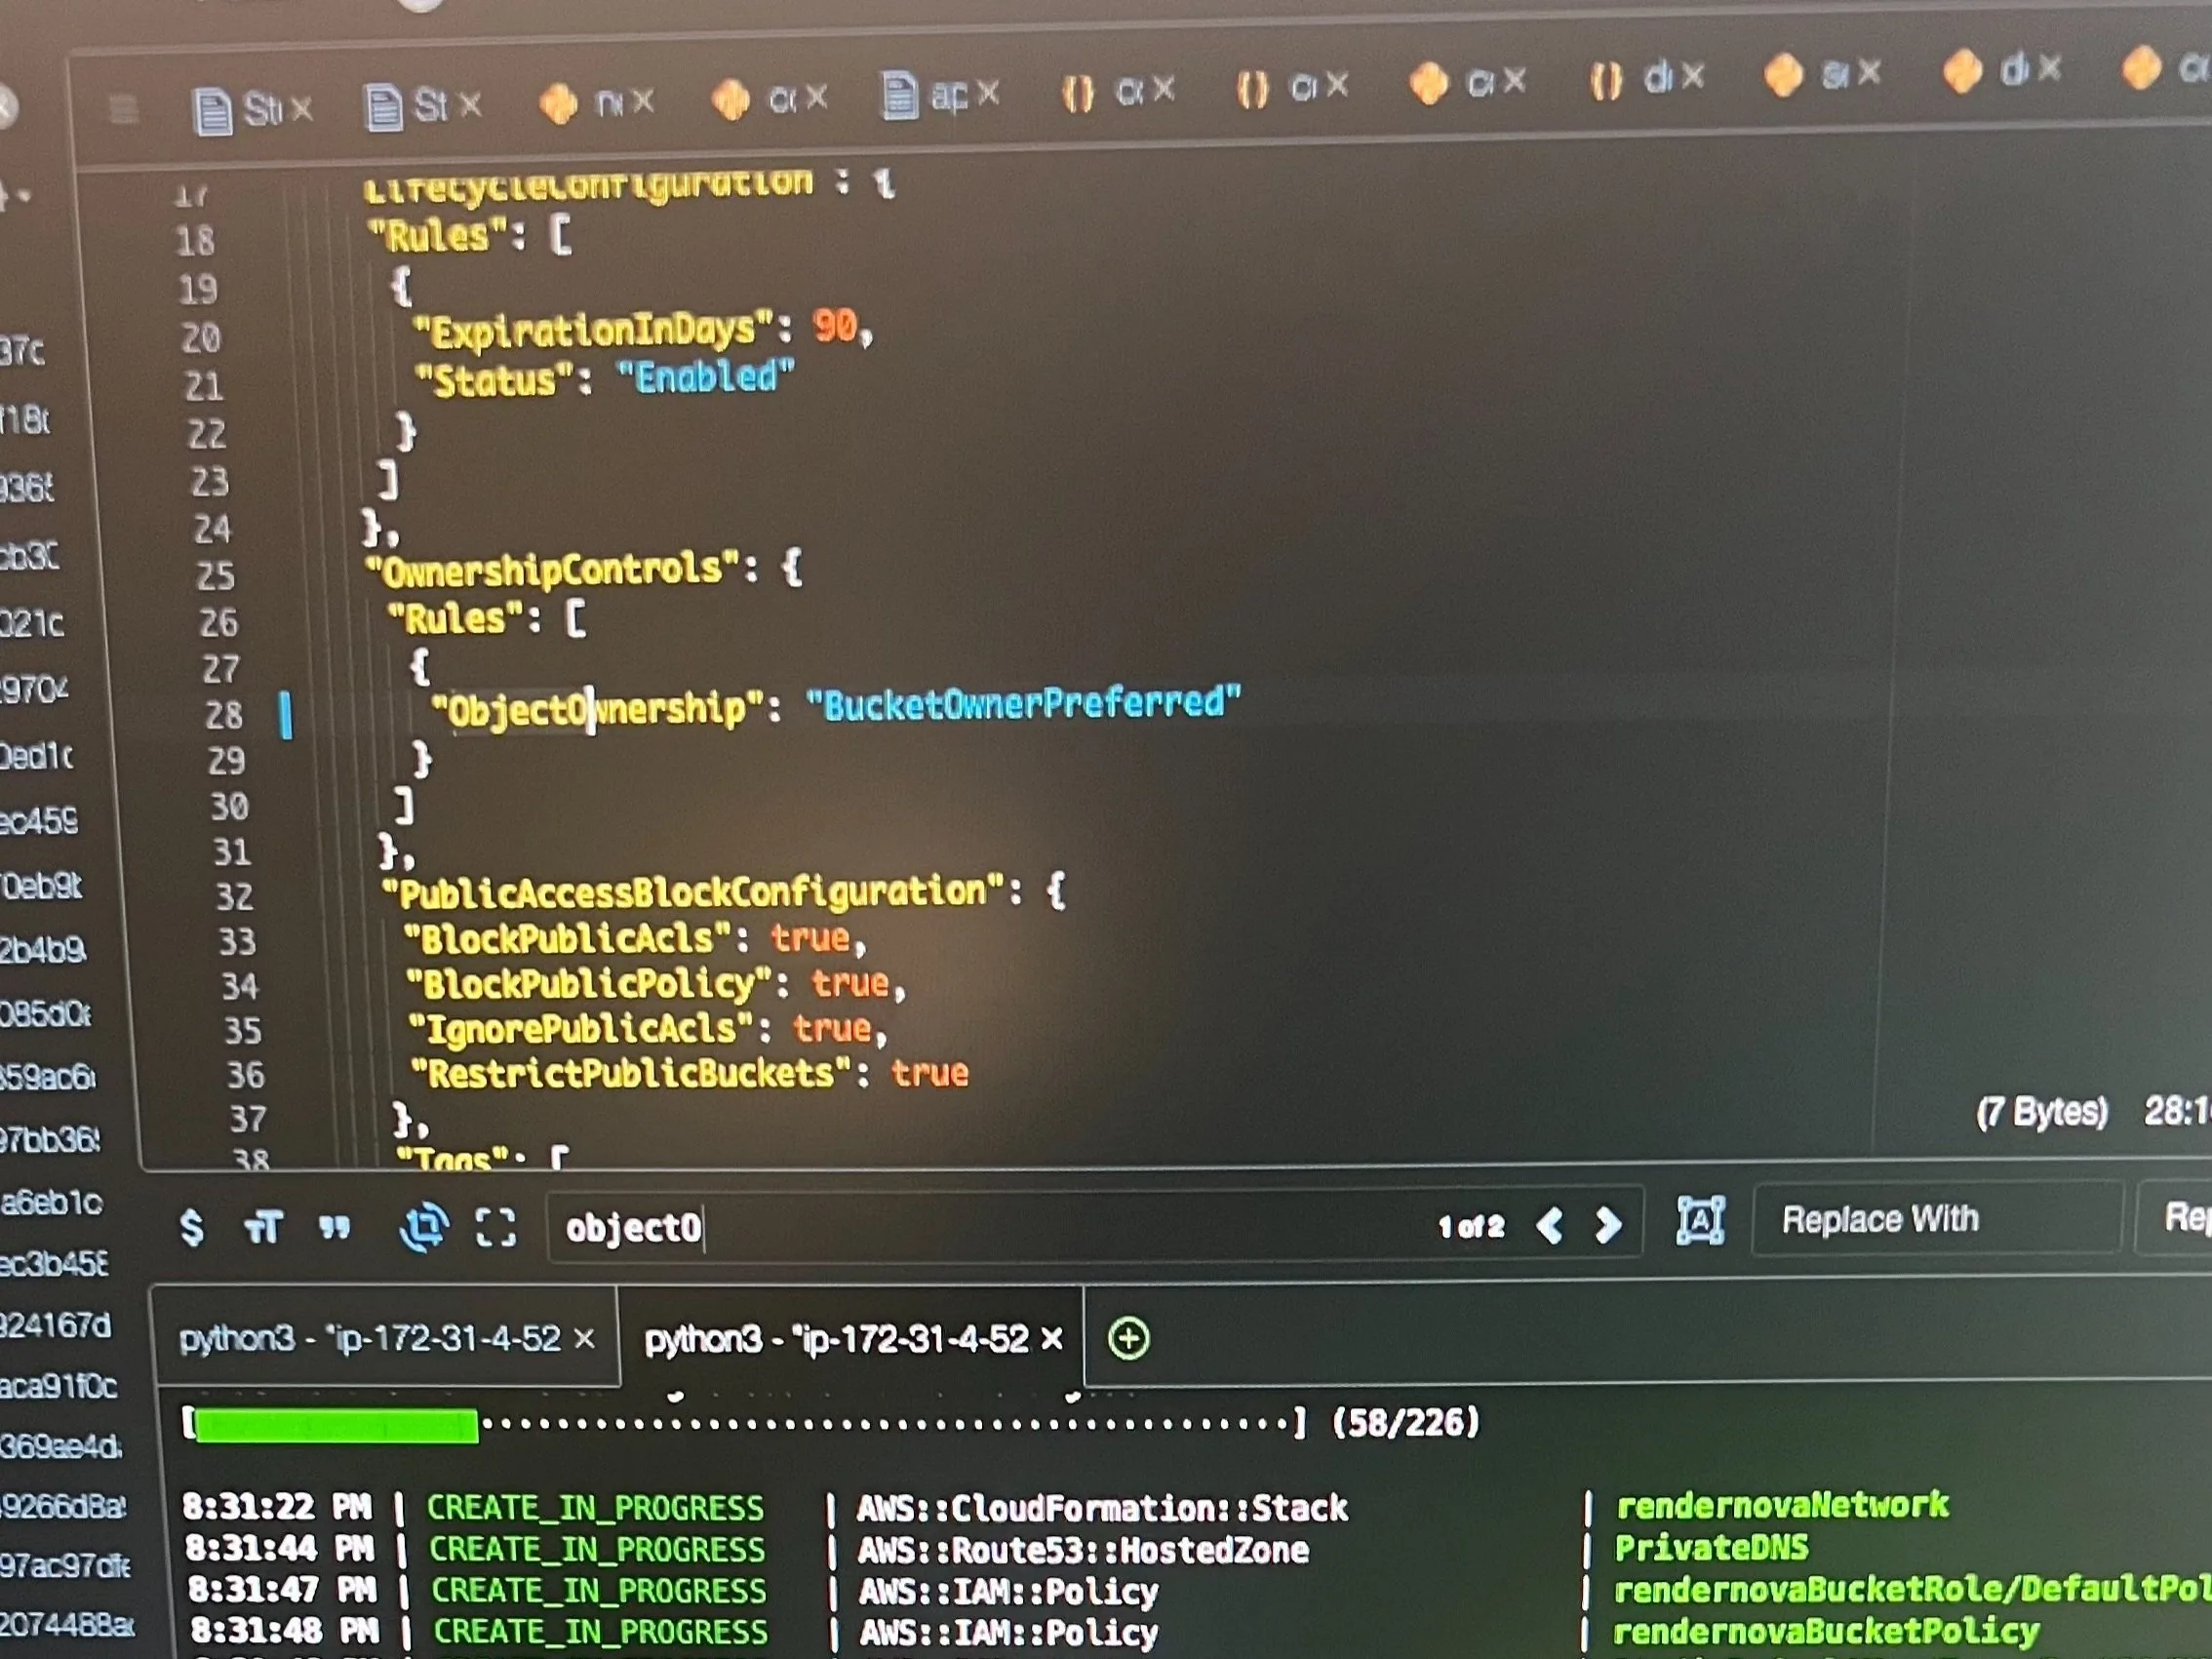Click the '8:31:22 PM' timestamp
This screenshot has width=2212, height=1659.
click(277, 1507)
